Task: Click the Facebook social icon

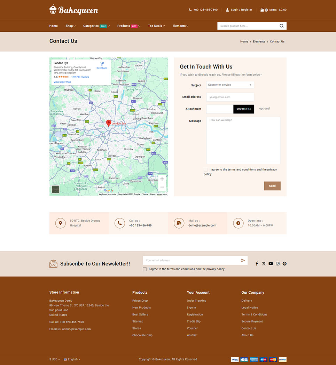Action: coord(257,264)
